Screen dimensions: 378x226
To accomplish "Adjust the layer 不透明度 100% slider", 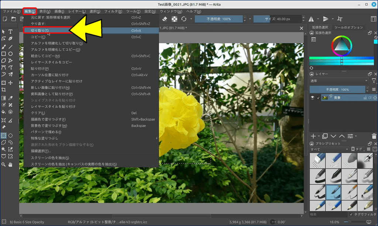I will pos(337,90).
